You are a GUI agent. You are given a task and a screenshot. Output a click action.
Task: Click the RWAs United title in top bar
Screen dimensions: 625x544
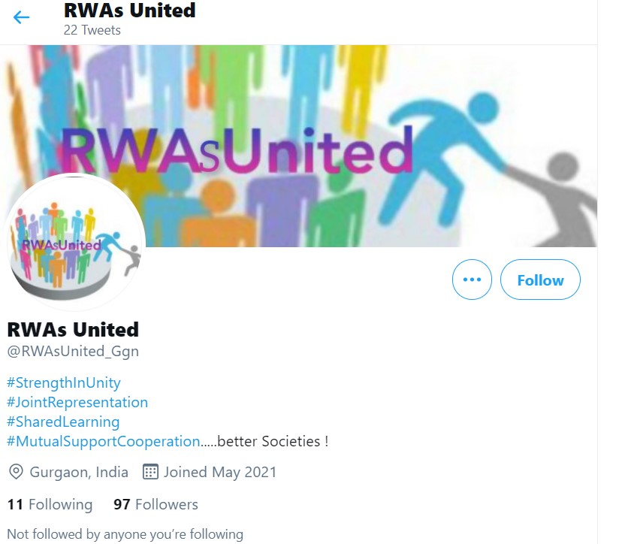click(x=129, y=11)
